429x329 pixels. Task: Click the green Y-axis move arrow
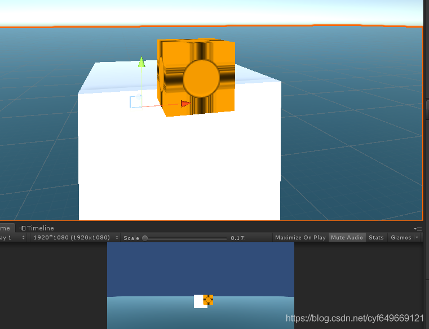(141, 62)
